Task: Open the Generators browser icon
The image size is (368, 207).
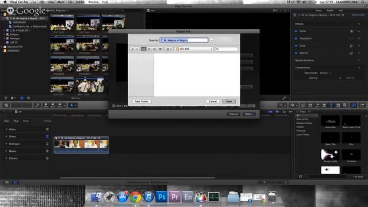Action: click(338, 105)
